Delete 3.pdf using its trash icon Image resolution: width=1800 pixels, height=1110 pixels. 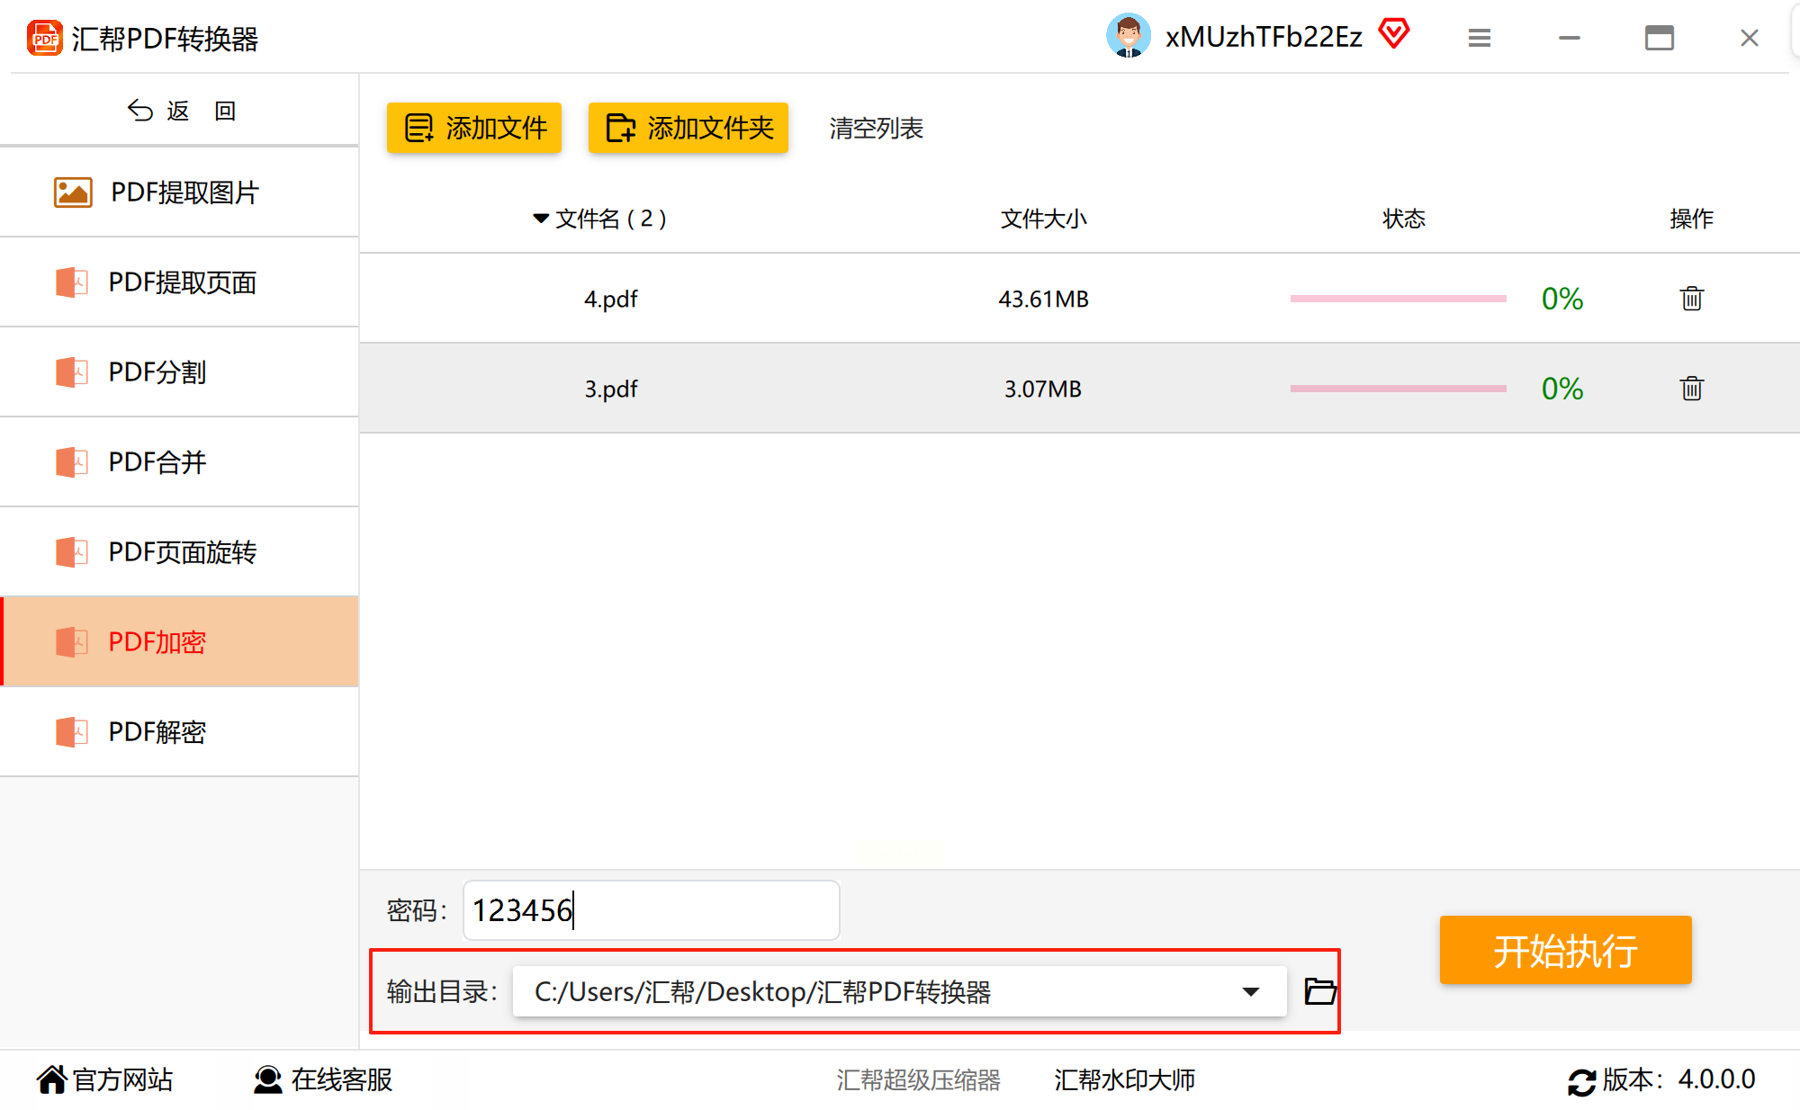1692,389
